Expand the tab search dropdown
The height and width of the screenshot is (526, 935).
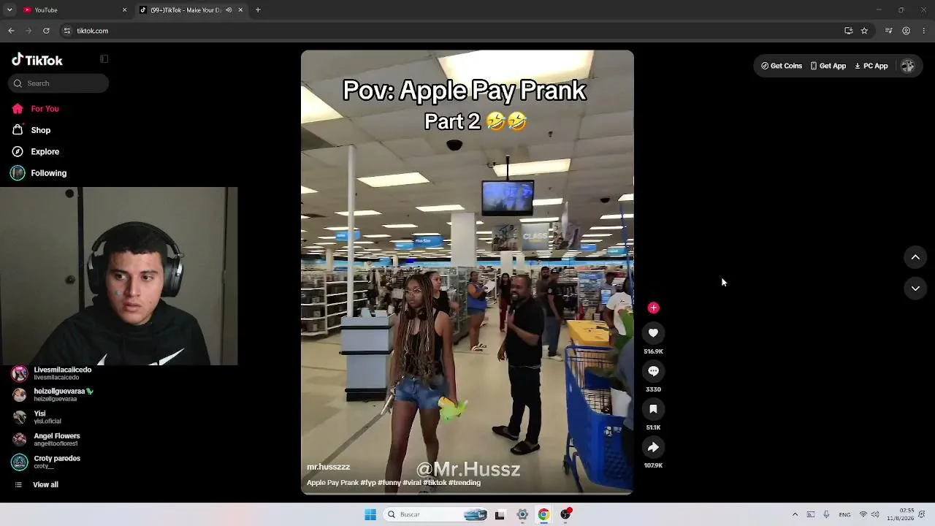pos(9,10)
